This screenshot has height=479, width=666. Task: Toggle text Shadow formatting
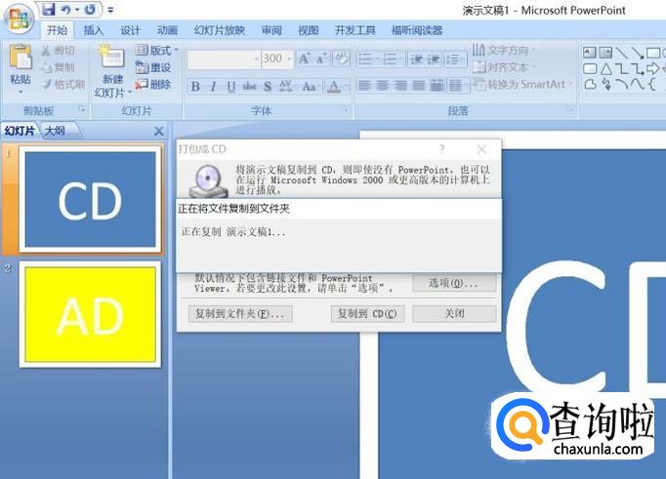(x=268, y=87)
